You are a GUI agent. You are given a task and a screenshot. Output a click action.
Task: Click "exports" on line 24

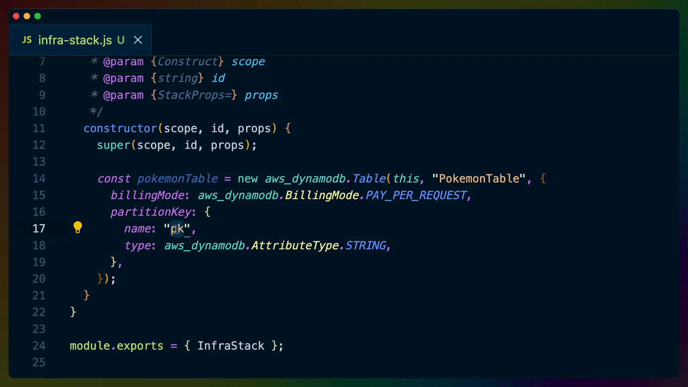click(140, 346)
